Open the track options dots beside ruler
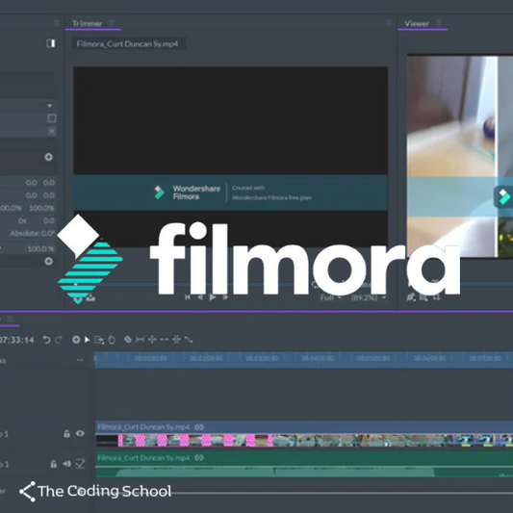The image size is (513, 513). point(80,360)
